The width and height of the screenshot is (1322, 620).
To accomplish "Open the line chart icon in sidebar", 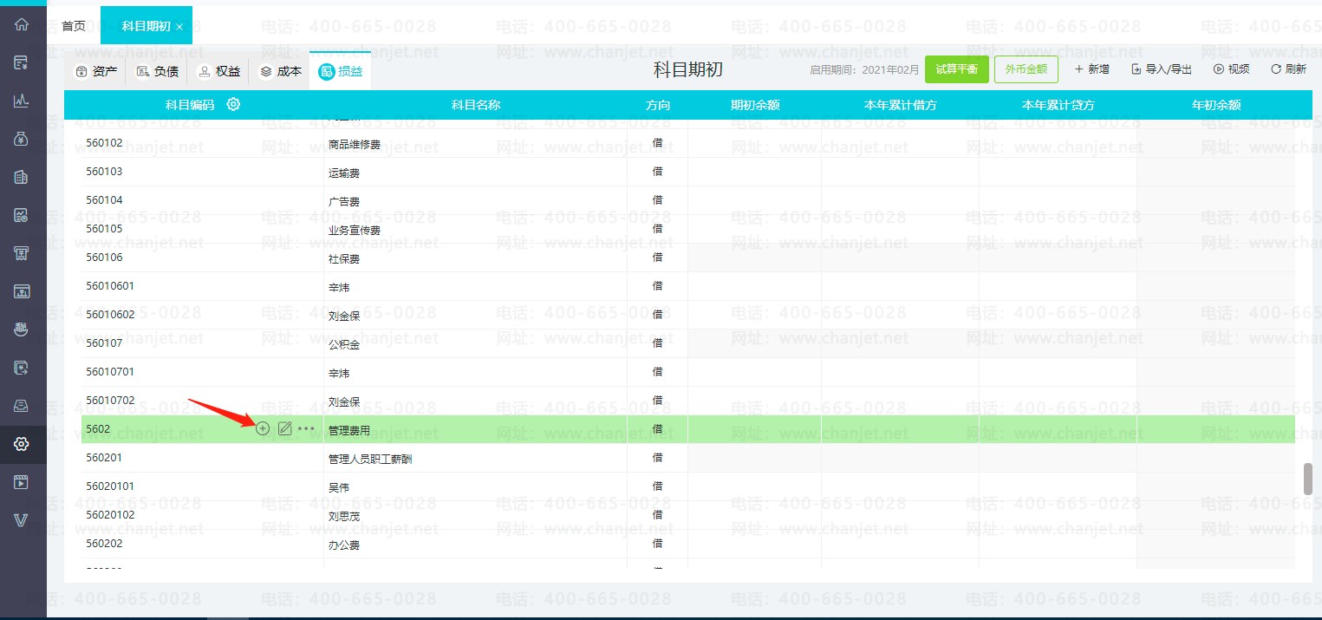I will click(x=22, y=101).
